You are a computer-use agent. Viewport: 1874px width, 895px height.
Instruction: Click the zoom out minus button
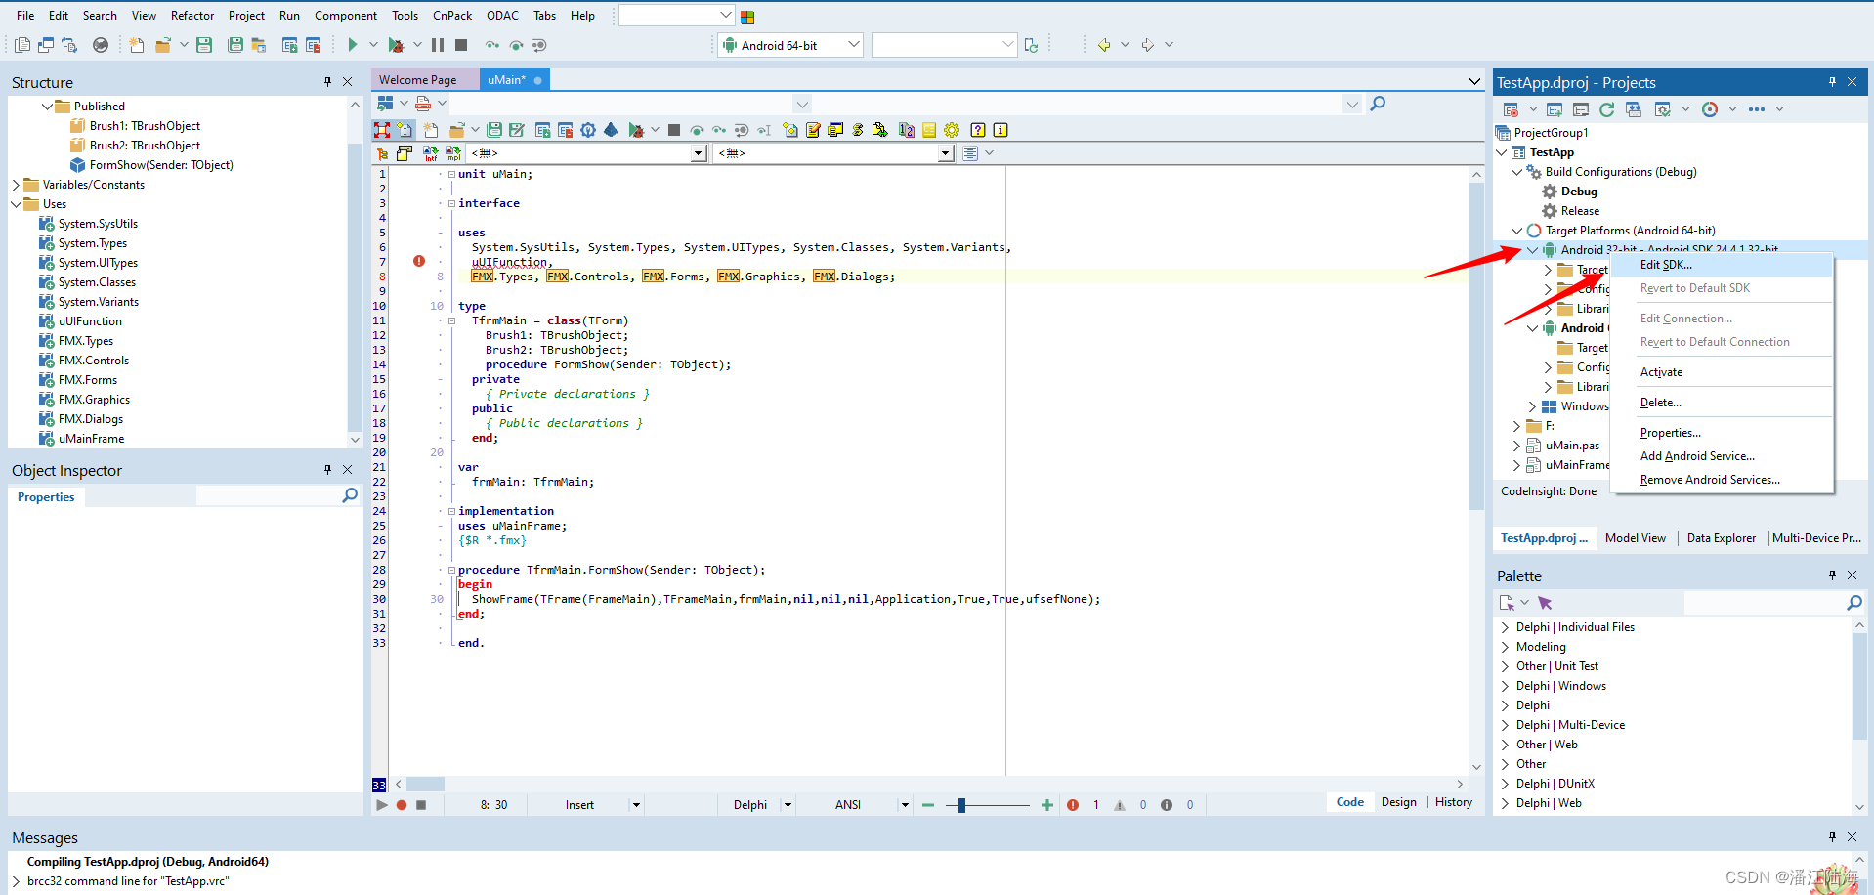[x=928, y=805]
